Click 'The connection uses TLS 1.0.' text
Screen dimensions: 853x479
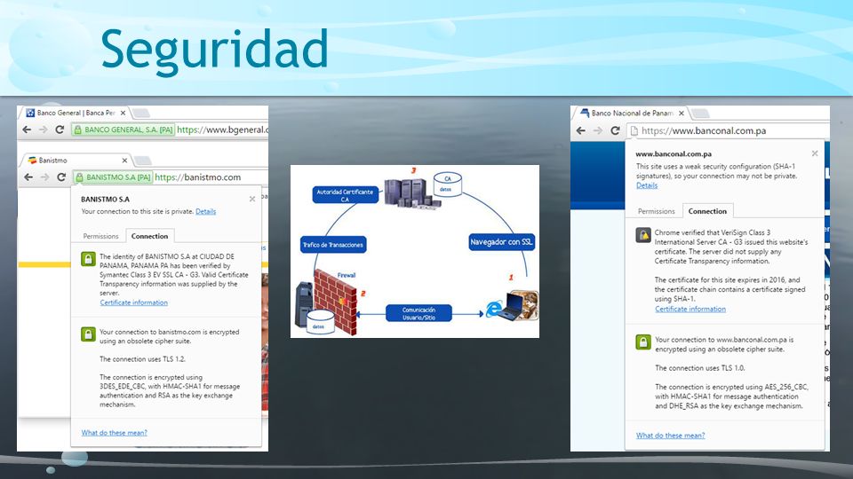pyautogui.click(x=699, y=367)
